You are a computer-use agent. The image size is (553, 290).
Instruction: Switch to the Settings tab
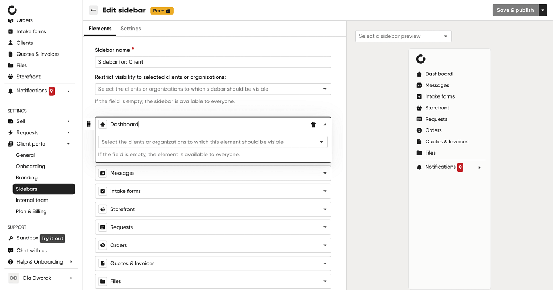coord(131,29)
